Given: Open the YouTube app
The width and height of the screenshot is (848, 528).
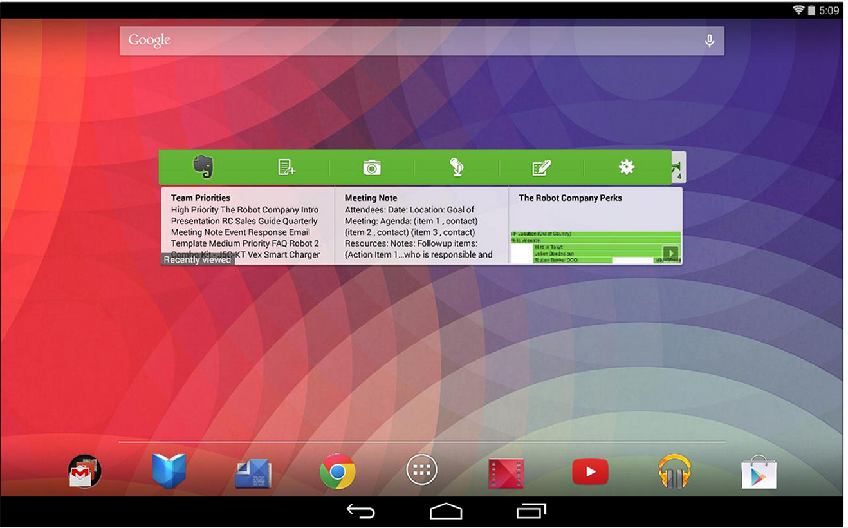Looking at the screenshot, I should [x=590, y=472].
